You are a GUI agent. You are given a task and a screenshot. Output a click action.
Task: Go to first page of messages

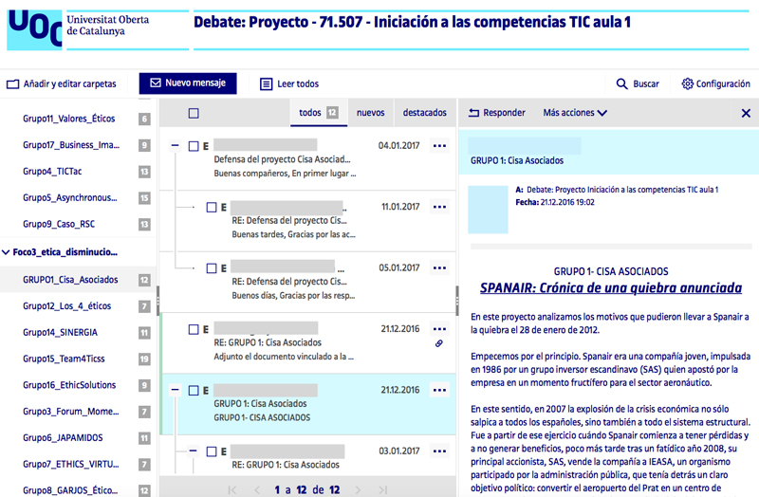[232, 489]
